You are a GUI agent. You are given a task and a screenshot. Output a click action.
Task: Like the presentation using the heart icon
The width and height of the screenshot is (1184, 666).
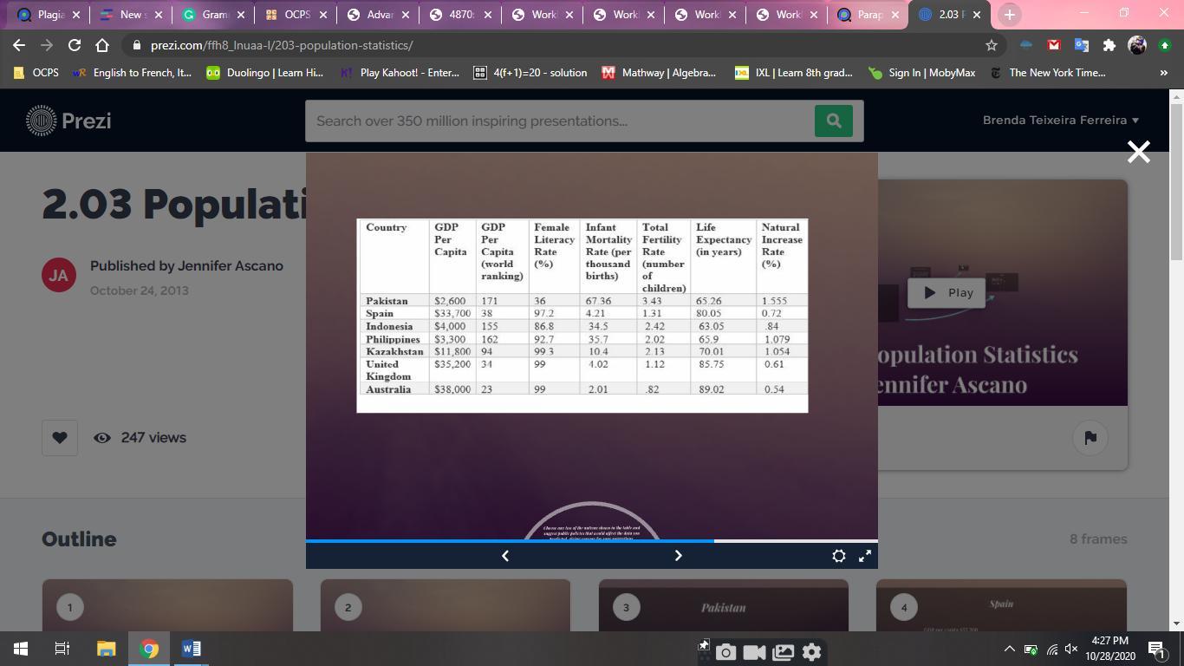pyautogui.click(x=59, y=437)
